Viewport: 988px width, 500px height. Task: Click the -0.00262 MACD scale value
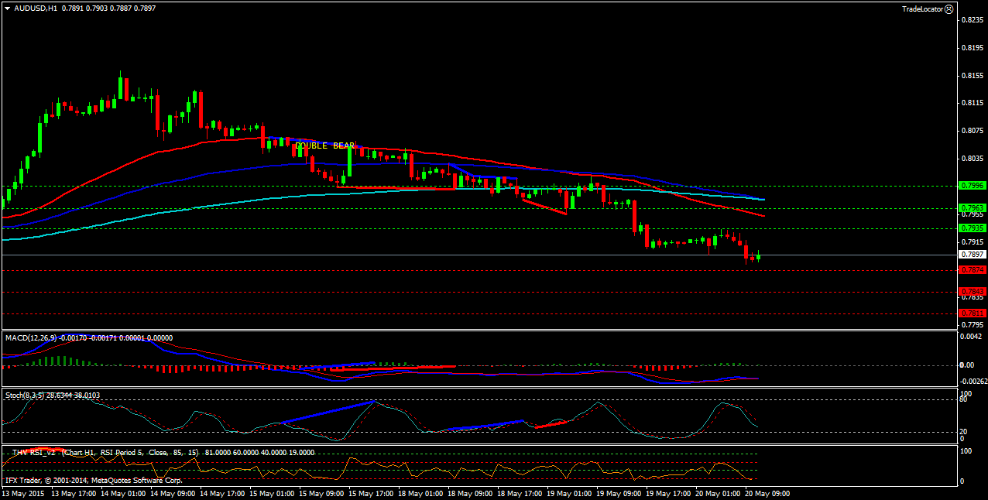tap(974, 382)
